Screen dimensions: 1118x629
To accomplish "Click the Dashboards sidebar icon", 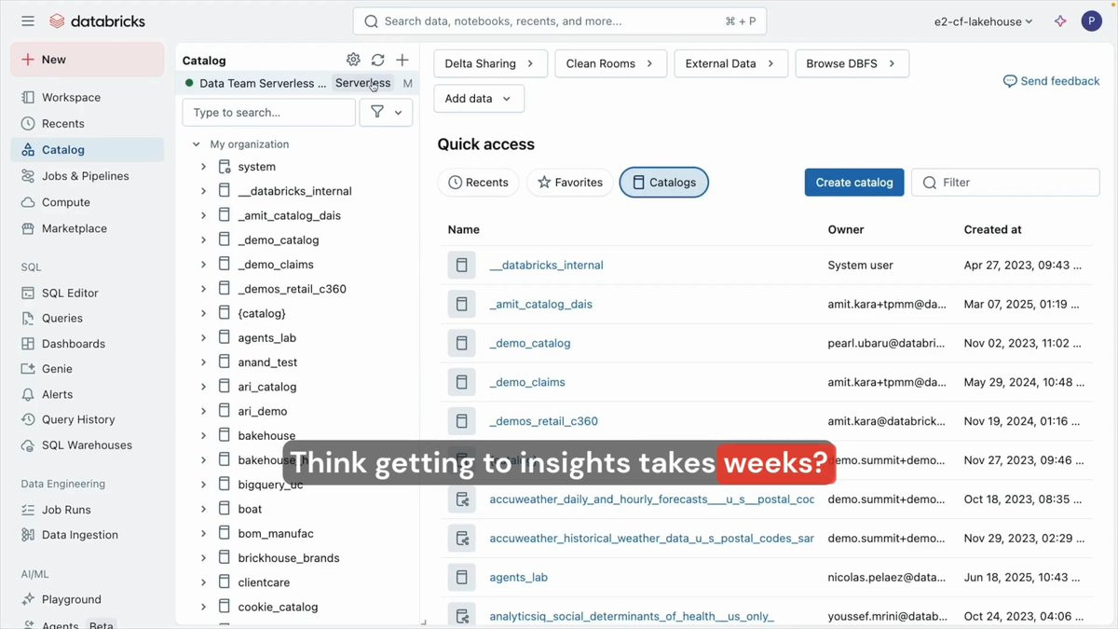I will (28, 343).
